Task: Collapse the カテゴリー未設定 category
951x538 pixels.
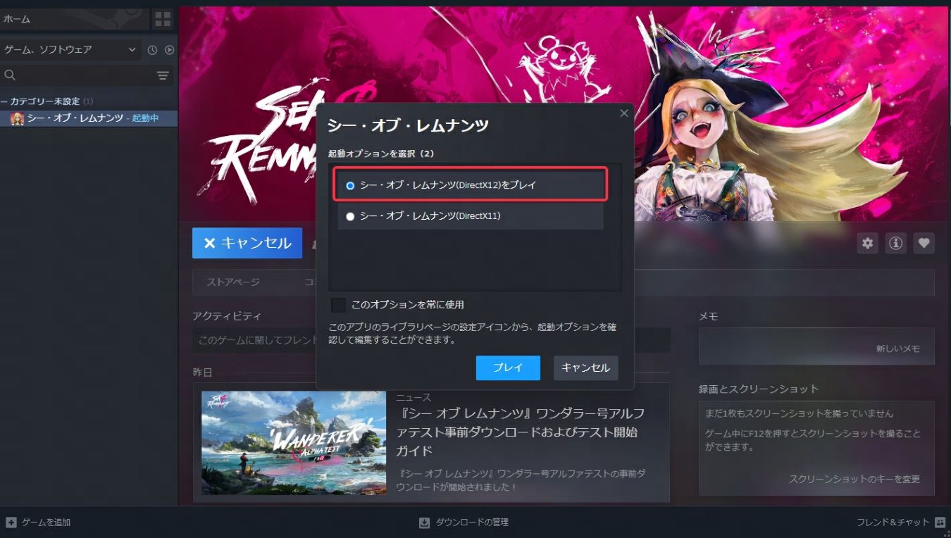Action: click(x=4, y=101)
